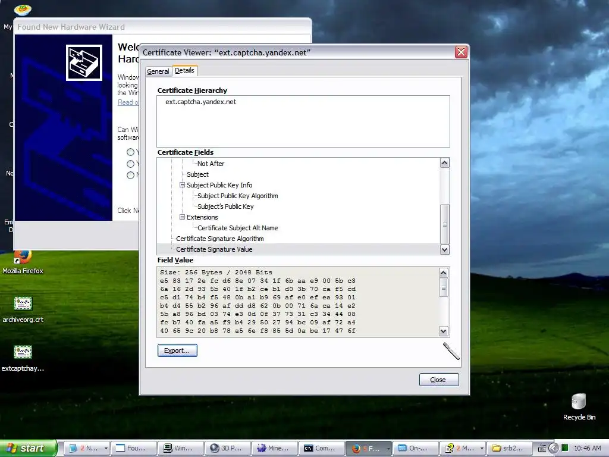This screenshot has width=609, height=457.
Task: Select the Not After field
Action: (x=211, y=164)
